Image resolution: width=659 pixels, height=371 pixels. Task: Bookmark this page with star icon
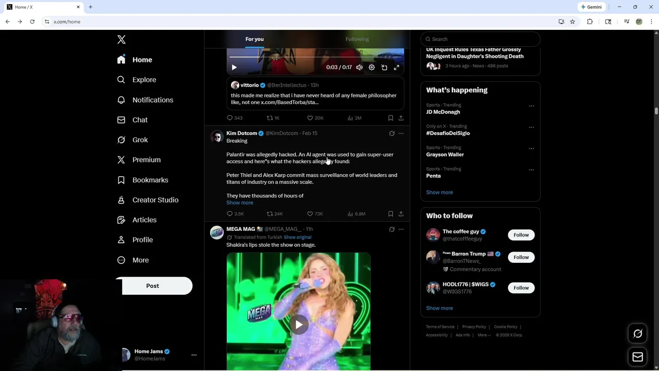(x=573, y=22)
